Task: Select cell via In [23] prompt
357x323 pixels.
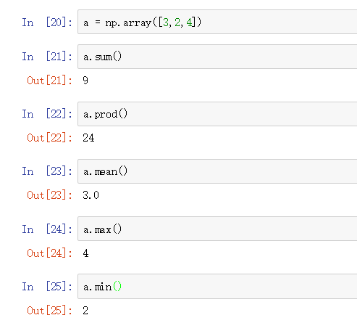Action: coord(47,171)
